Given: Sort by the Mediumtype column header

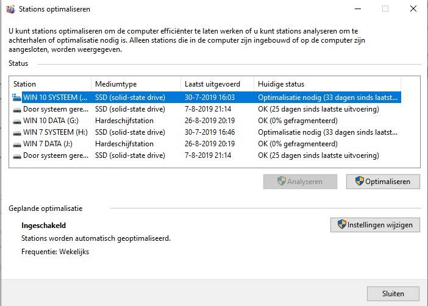Looking at the screenshot, I should 136,84.
